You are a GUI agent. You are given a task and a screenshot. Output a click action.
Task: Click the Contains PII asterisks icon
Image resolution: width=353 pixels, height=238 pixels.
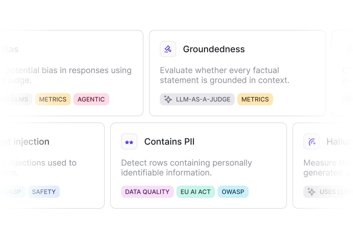point(129,142)
